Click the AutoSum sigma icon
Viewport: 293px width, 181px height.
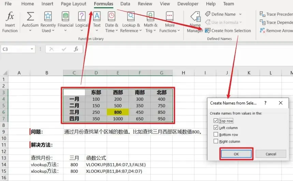pos(30,16)
